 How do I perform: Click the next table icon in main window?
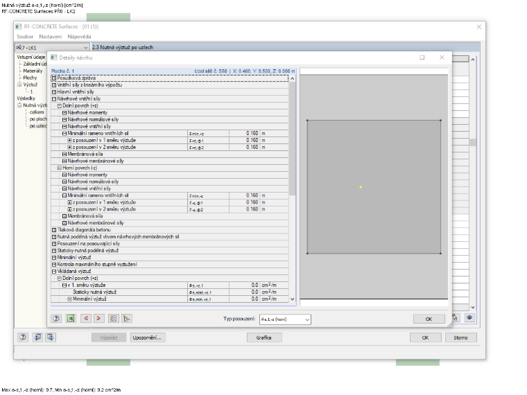[51, 337]
